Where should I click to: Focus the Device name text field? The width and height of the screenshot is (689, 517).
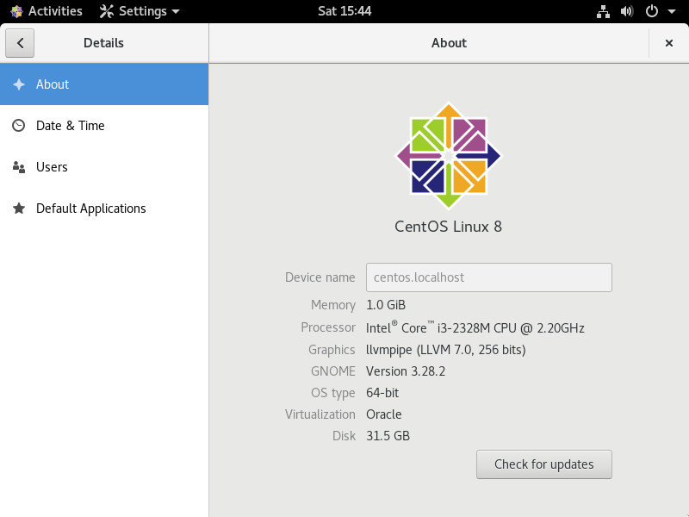coord(488,277)
